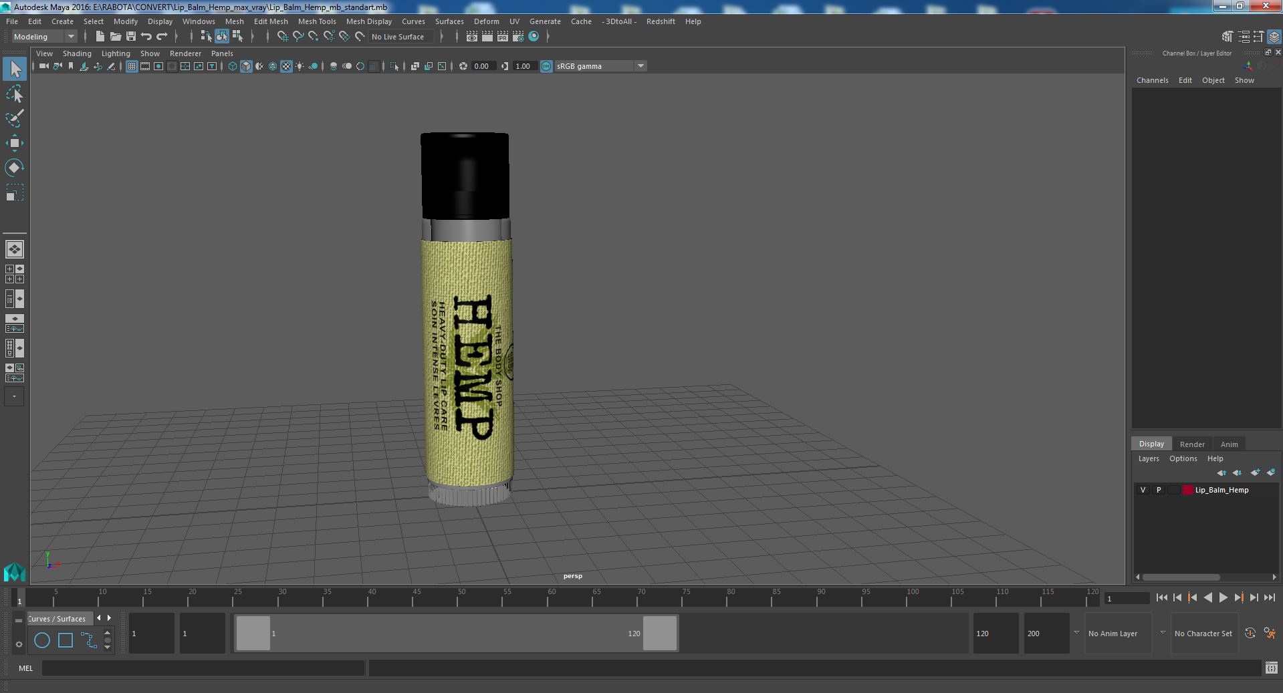
Task: Click the range slider bar
Action: 456,633
